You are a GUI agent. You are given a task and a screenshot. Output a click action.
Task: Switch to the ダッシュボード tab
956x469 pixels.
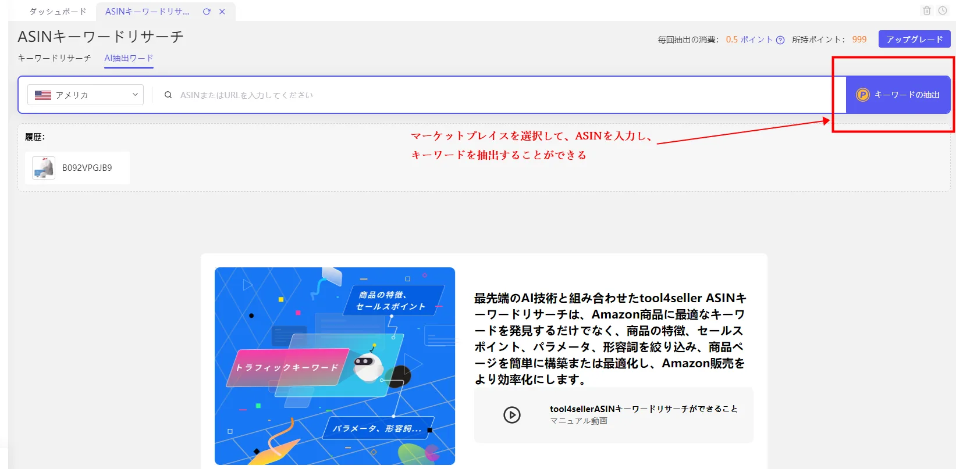point(58,12)
